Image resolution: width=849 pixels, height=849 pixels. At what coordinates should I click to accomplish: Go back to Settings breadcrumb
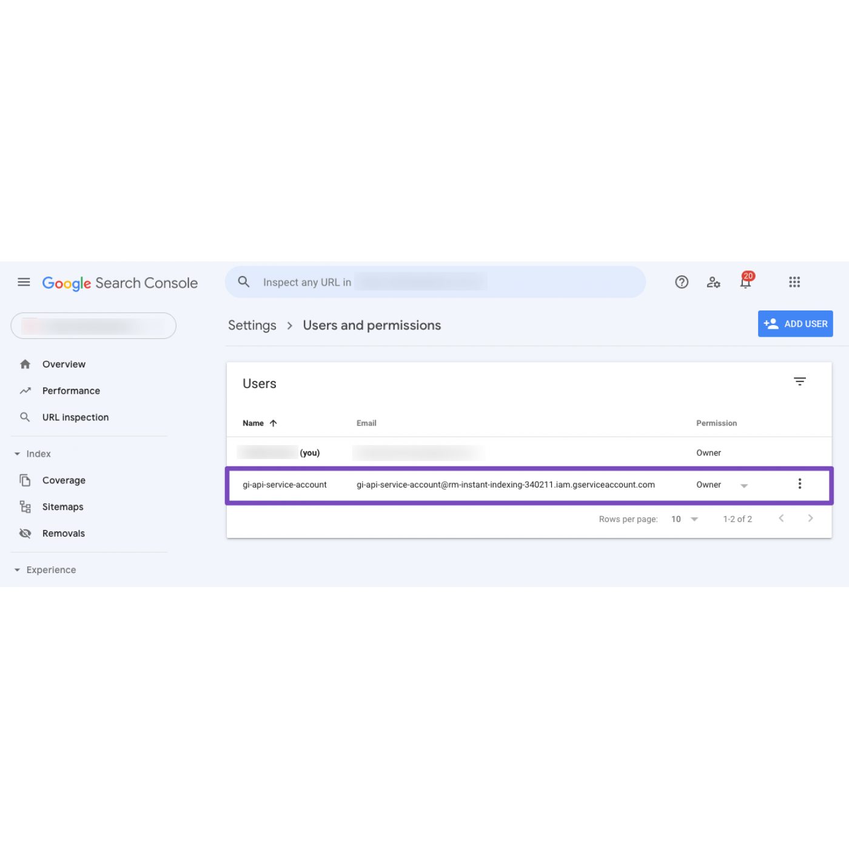252,326
